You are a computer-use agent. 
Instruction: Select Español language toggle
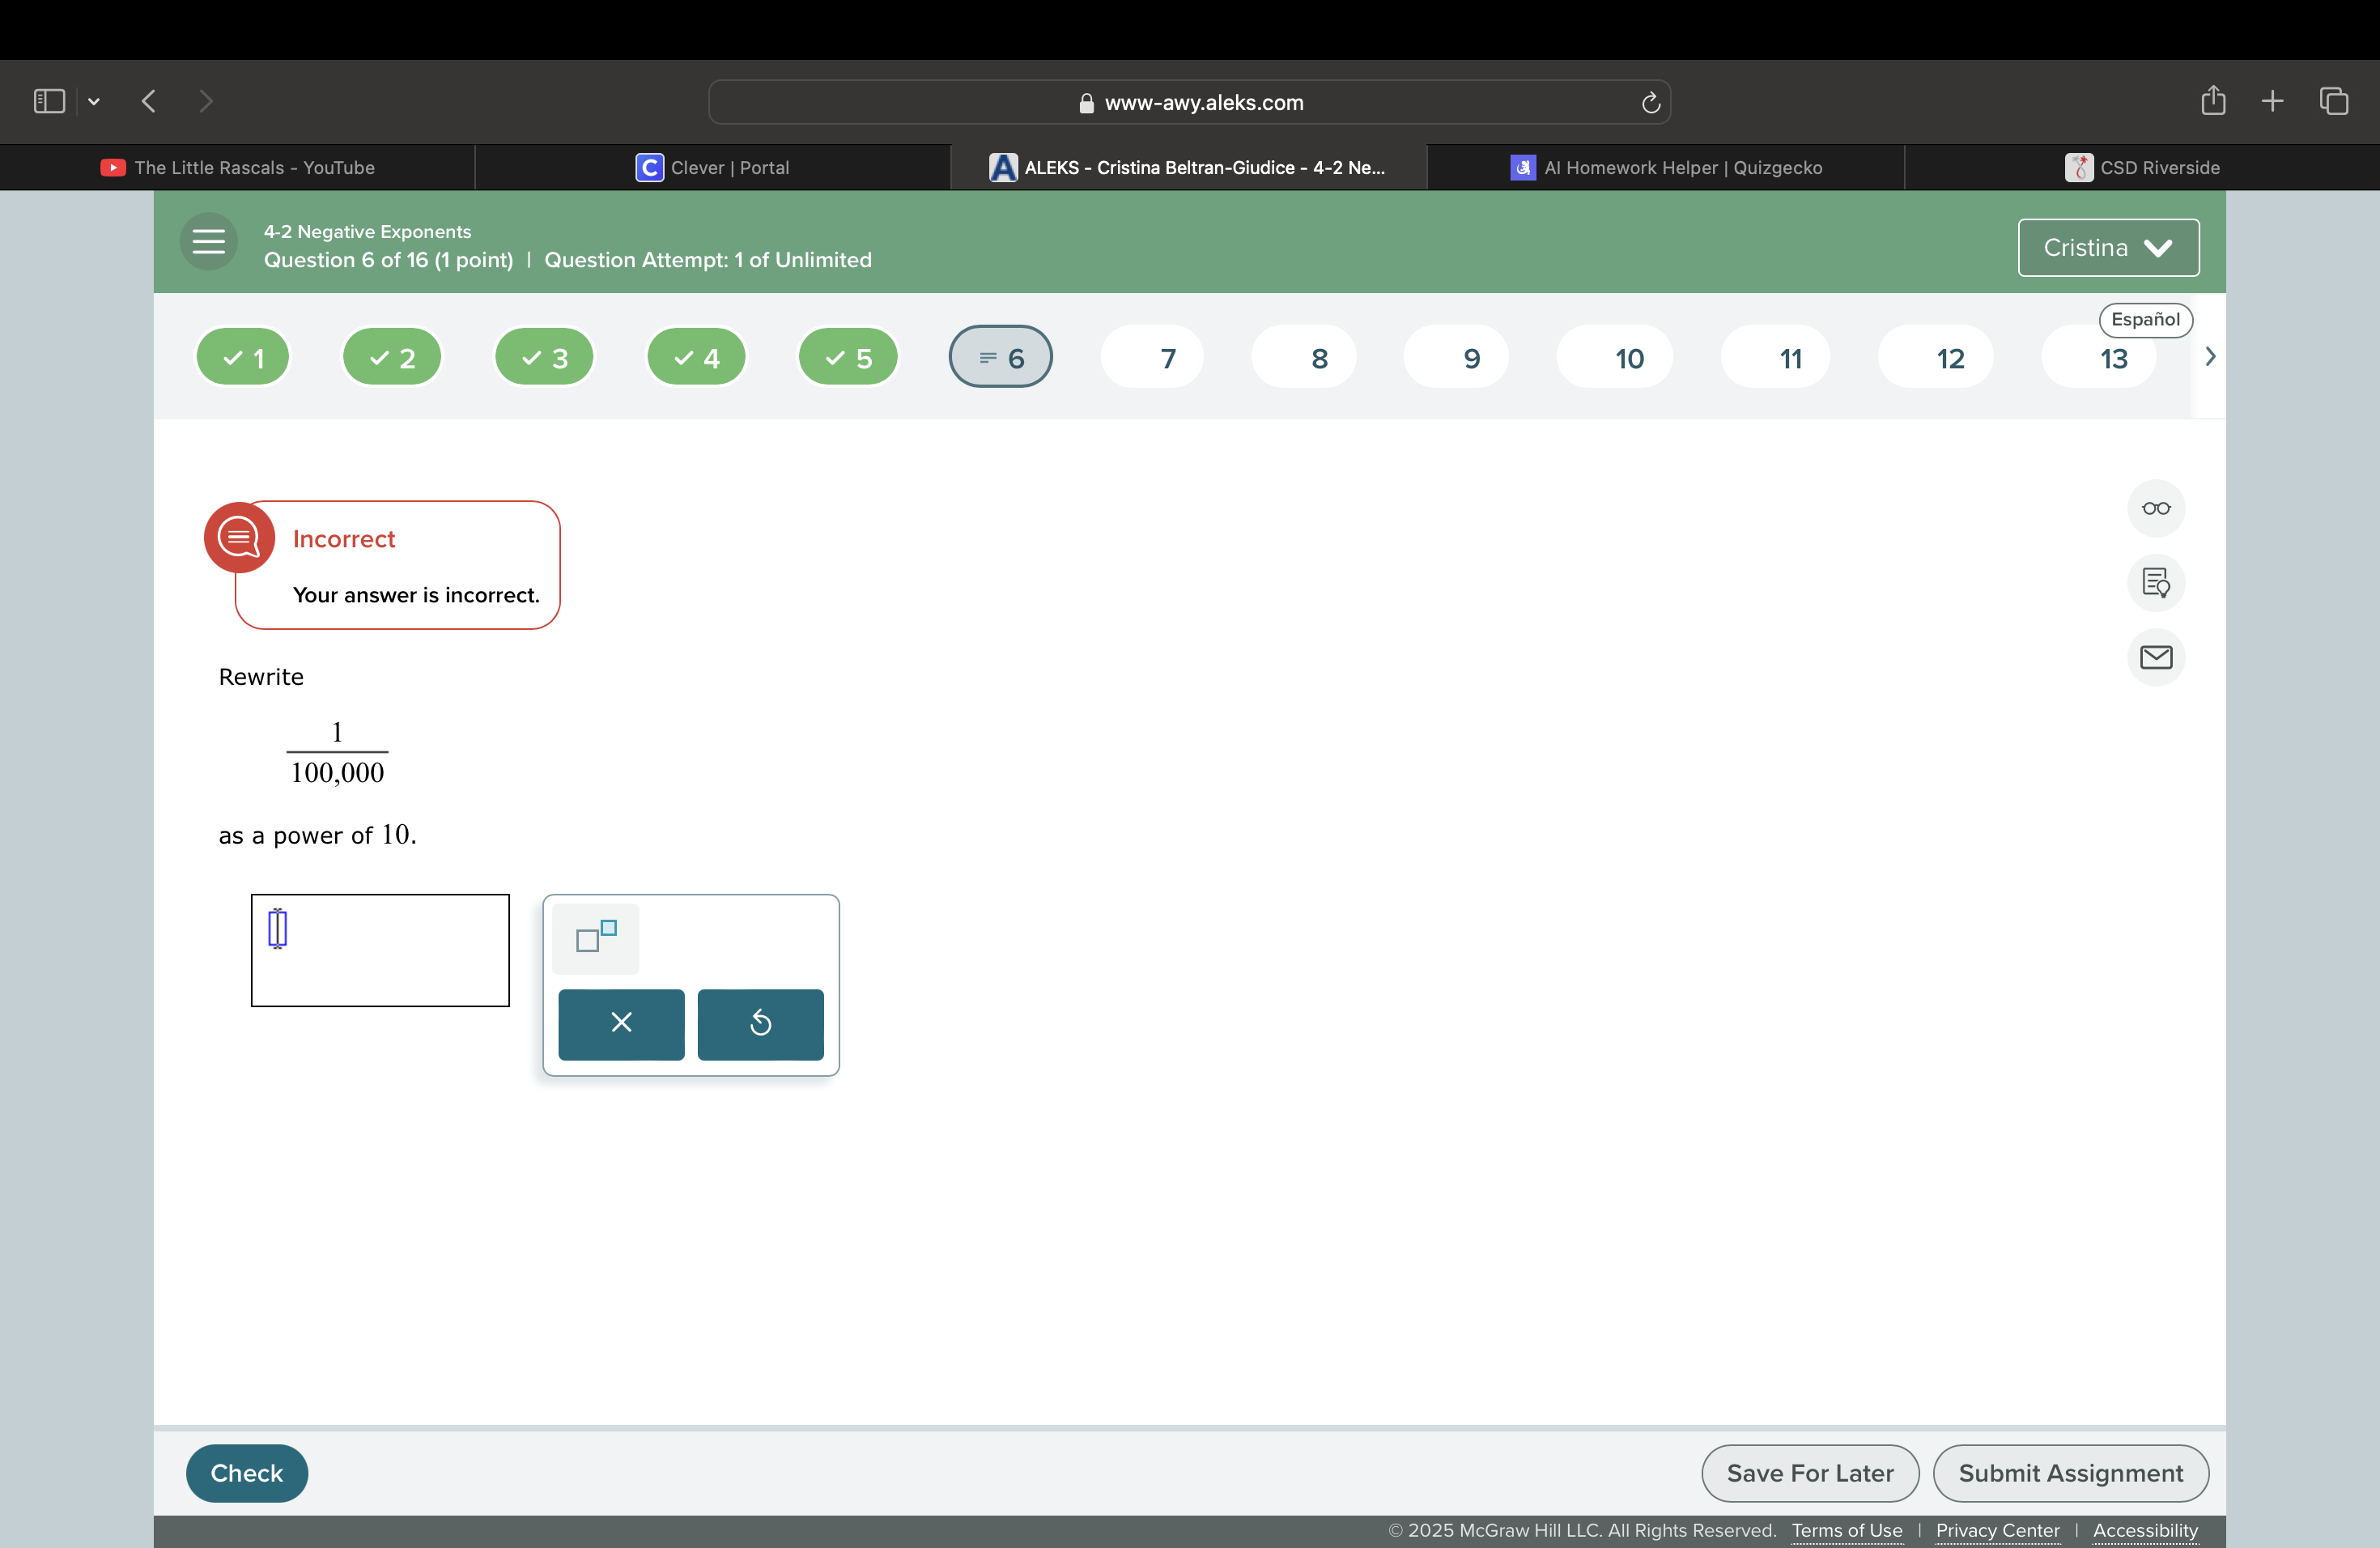click(x=2148, y=317)
